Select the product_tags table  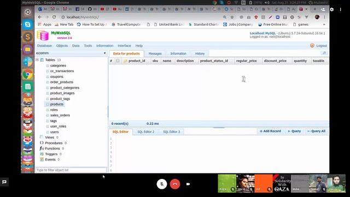60,99
